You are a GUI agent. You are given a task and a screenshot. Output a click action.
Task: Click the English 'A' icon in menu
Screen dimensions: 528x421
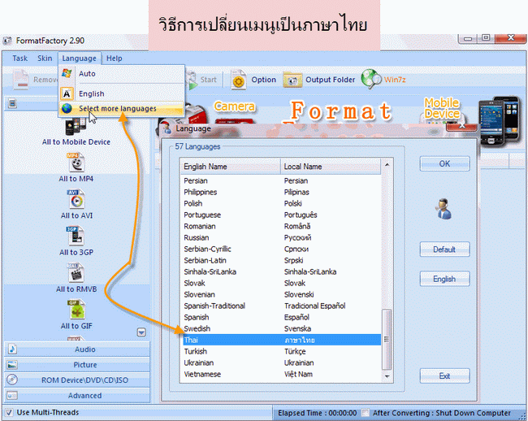[67, 93]
